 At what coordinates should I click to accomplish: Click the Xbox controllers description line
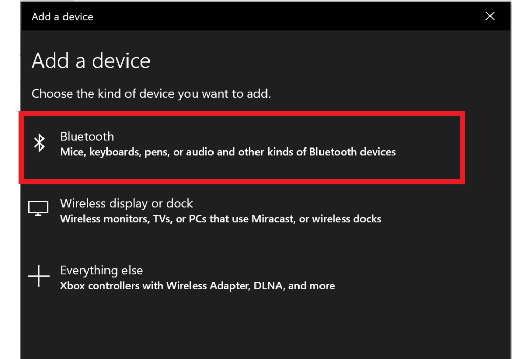click(x=197, y=286)
